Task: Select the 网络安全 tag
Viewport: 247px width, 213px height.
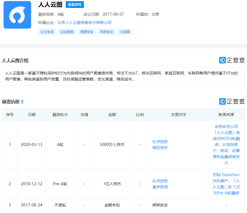Action: (x=106, y=32)
